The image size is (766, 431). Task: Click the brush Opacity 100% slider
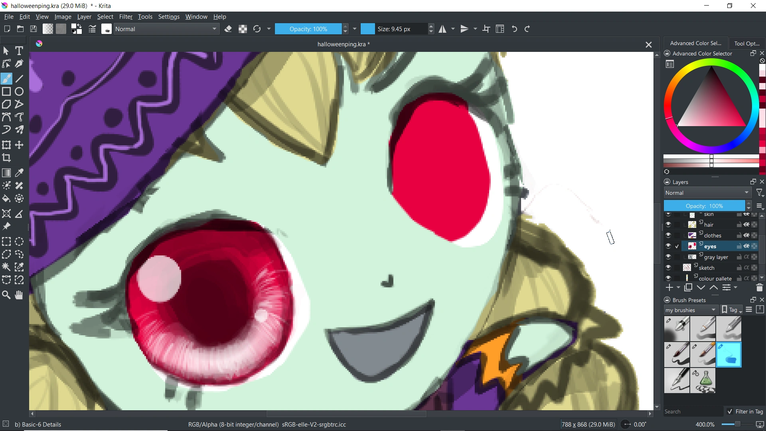click(308, 29)
